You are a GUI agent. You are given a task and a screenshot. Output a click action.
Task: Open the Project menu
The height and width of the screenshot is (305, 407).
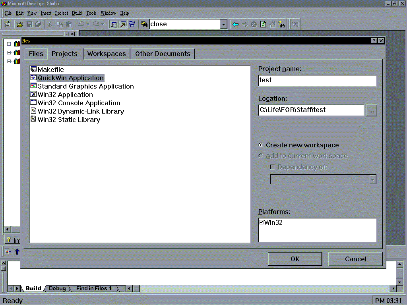tap(62, 13)
